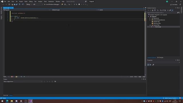Open the x86 platform dropdown
The height and width of the screenshot is (103, 183).
coord(38,5)
